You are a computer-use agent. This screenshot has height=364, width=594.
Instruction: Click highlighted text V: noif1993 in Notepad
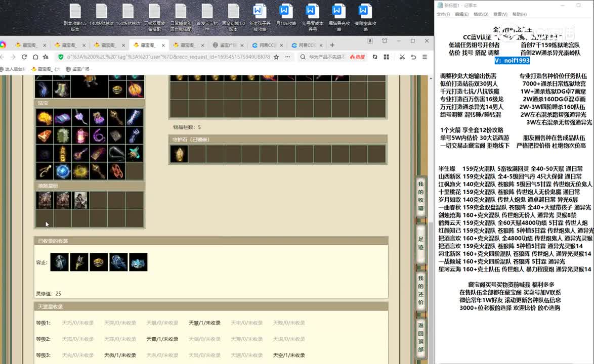tap(512, 61)
